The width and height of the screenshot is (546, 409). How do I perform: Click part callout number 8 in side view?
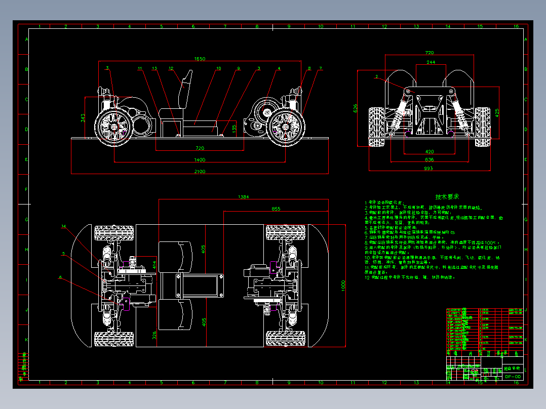pos(309,68)
